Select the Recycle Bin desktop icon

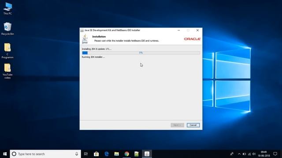(x=7, y=29)
